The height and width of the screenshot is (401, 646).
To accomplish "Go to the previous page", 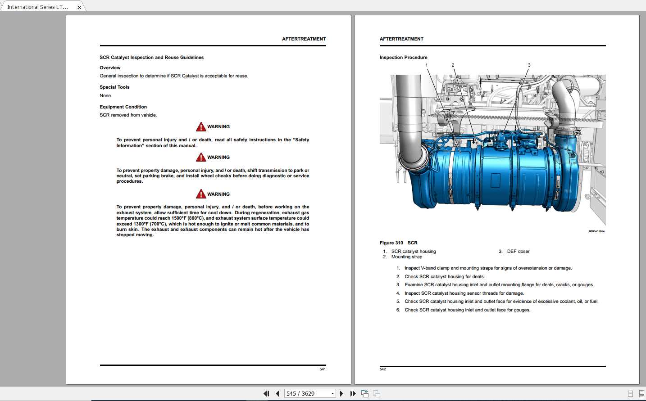I will point(278,393).
